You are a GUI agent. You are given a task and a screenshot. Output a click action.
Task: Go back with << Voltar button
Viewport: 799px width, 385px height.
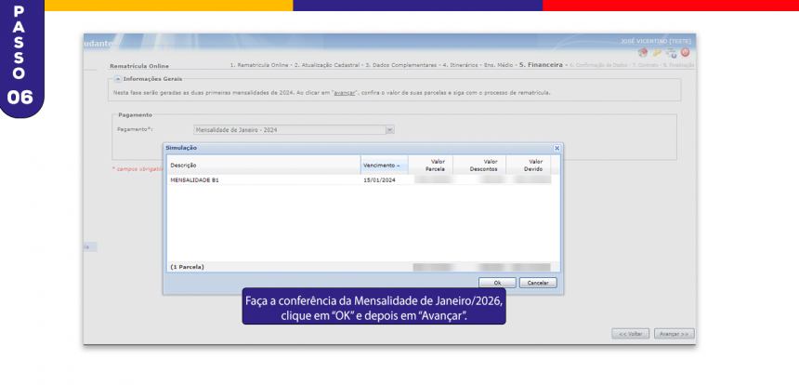(630, 334)
